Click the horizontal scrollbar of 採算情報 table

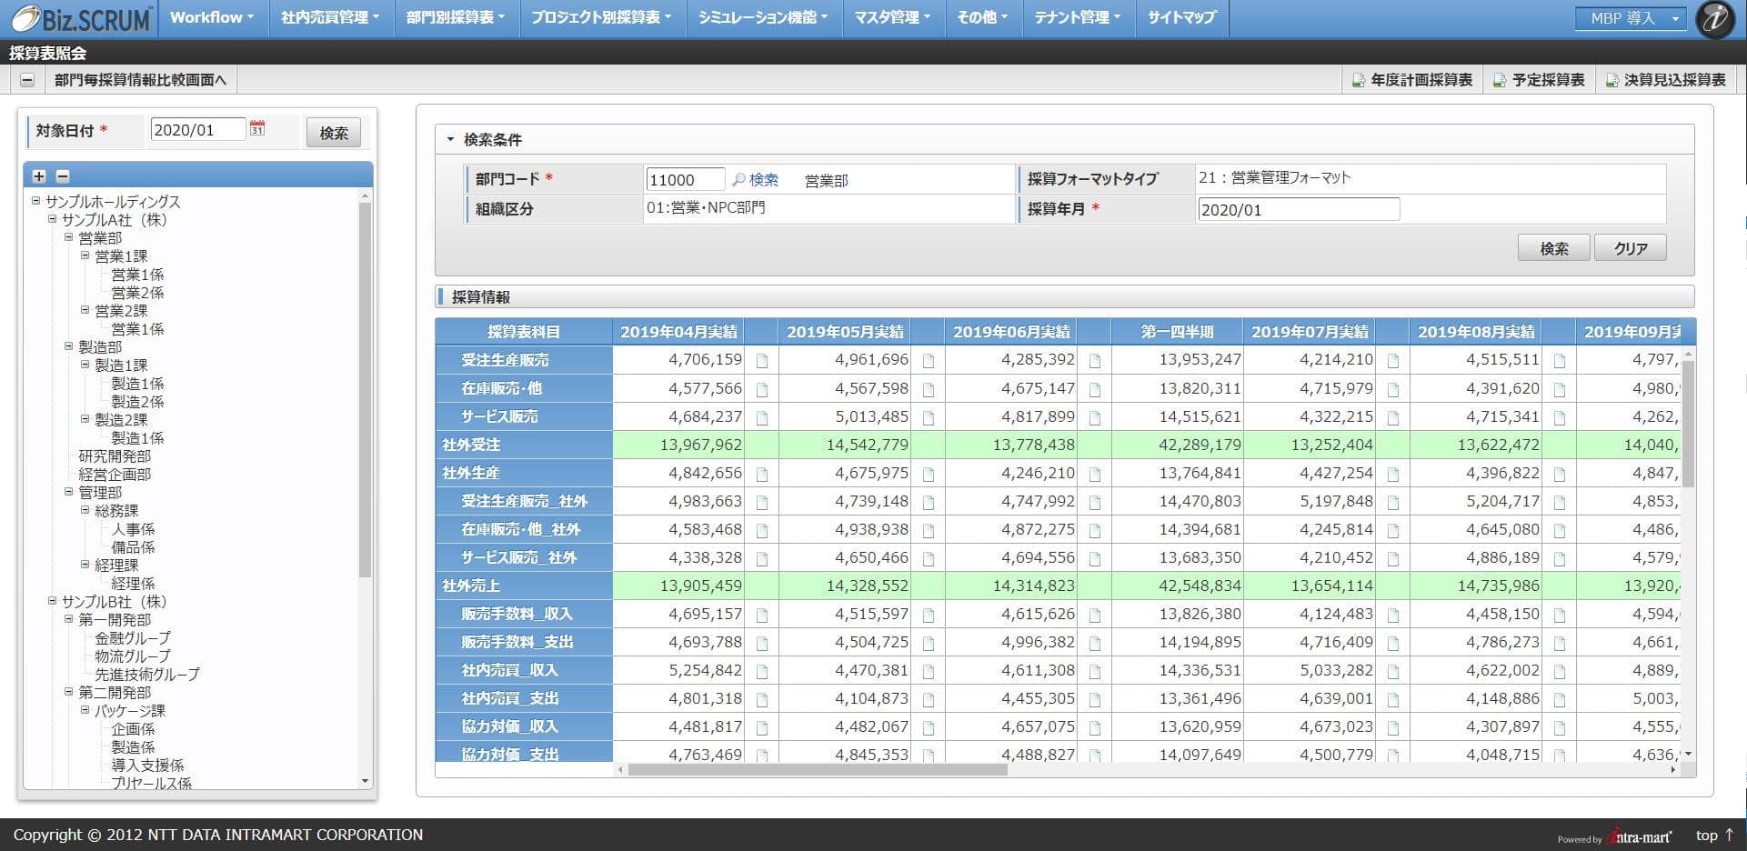point(817,770)
